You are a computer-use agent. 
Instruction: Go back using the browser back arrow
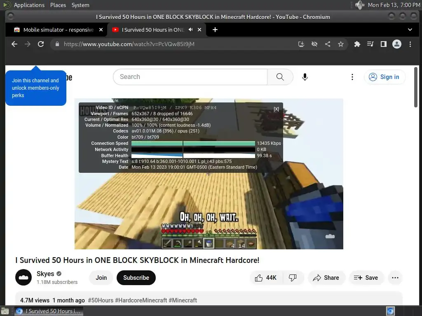[14, 44]
